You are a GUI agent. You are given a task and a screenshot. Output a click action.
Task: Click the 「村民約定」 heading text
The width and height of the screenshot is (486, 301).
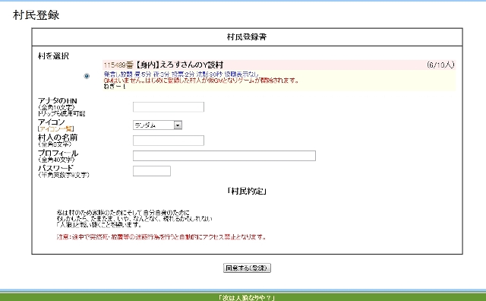pos(247,191)
